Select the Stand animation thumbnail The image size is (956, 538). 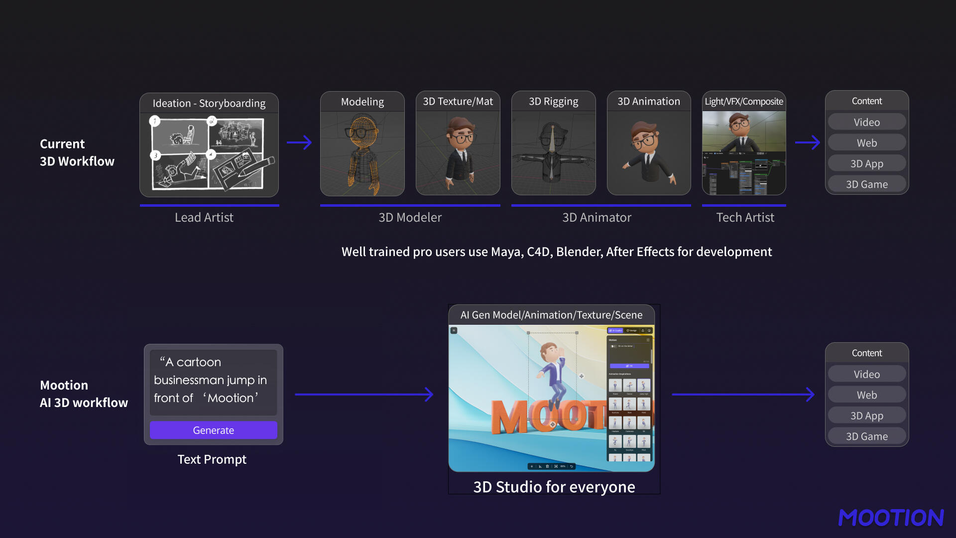(x=615, y=385)
